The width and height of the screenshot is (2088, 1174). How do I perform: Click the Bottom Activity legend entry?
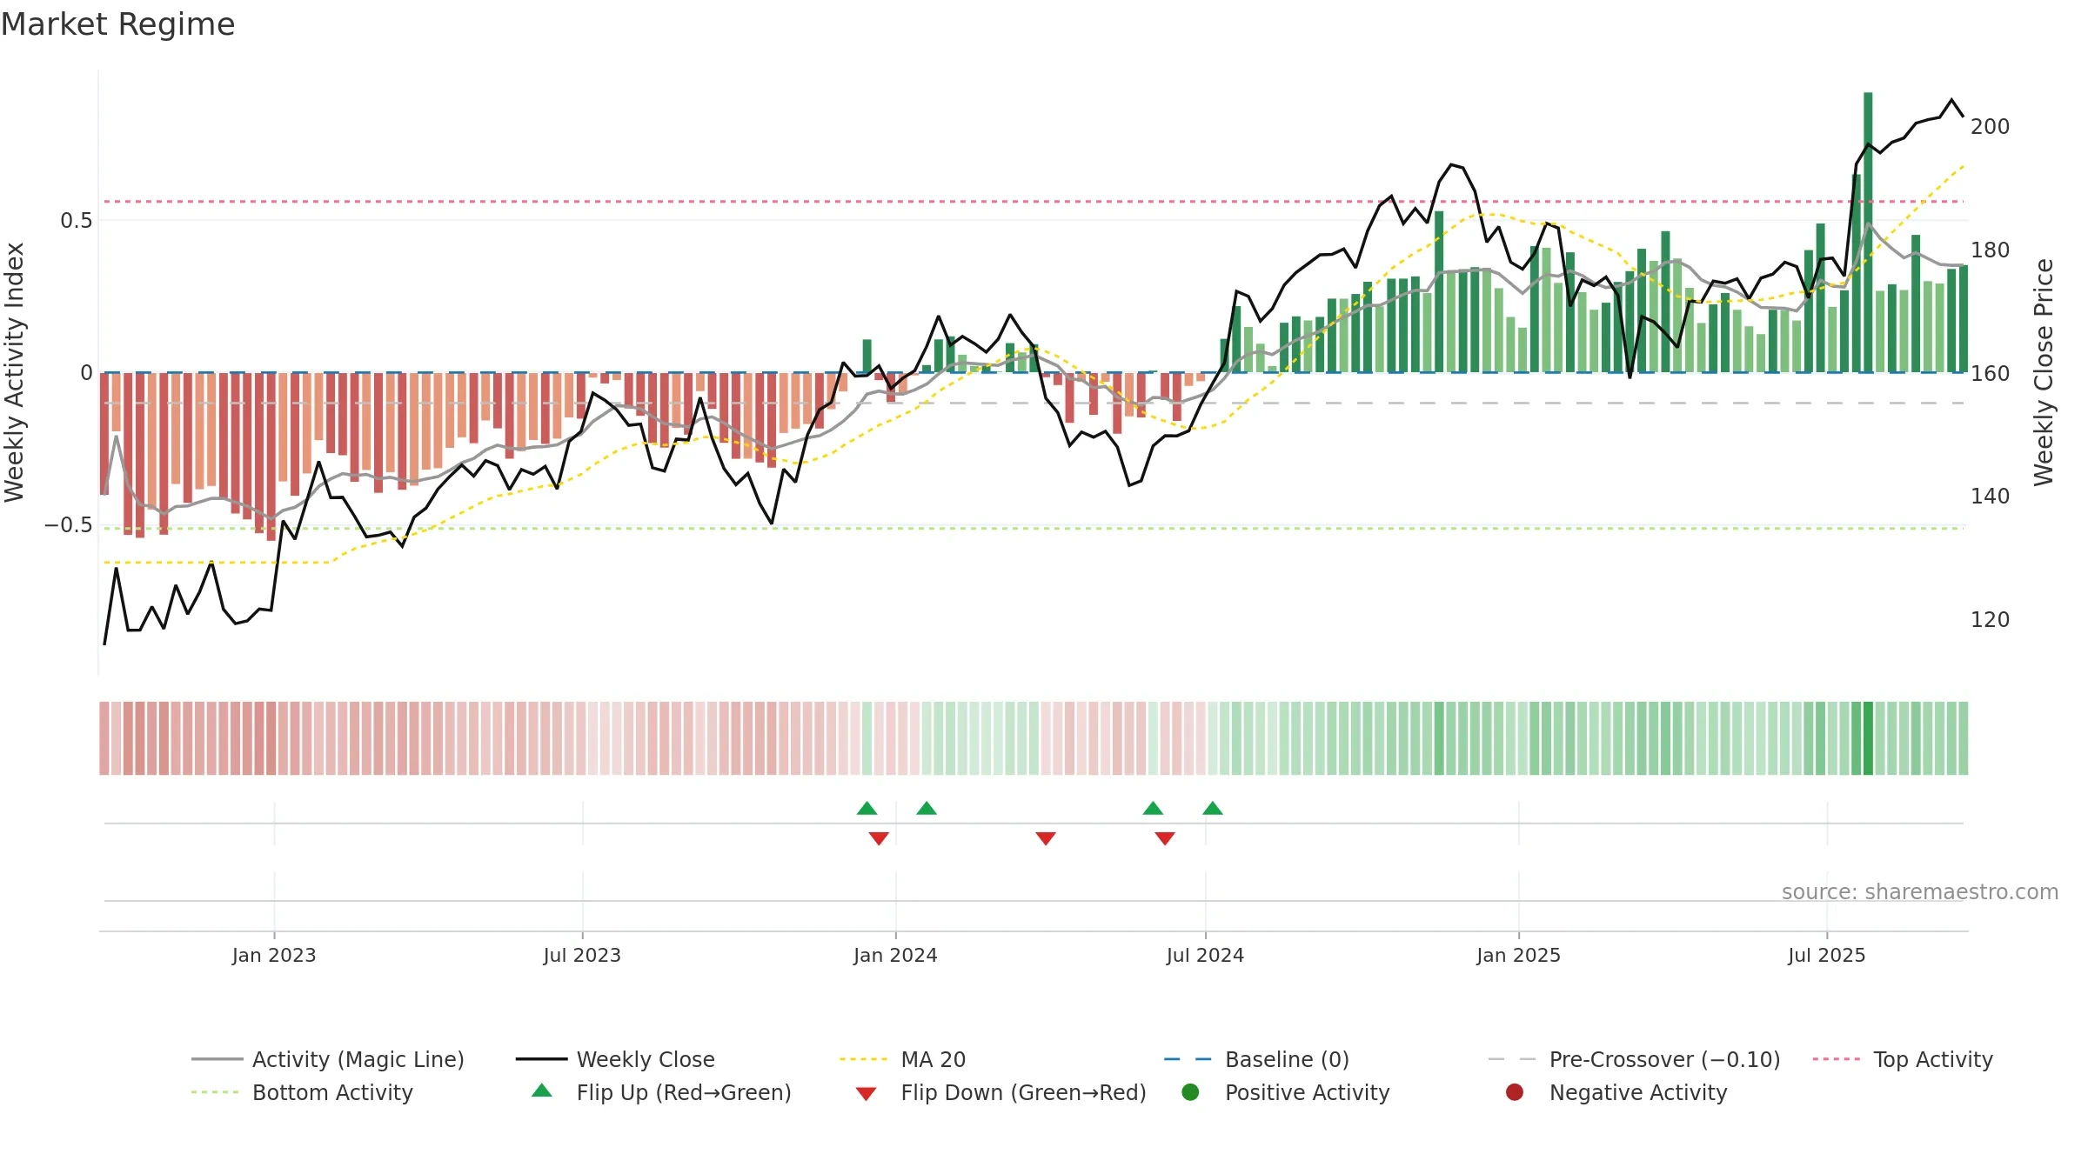[x=302, y=1092]
